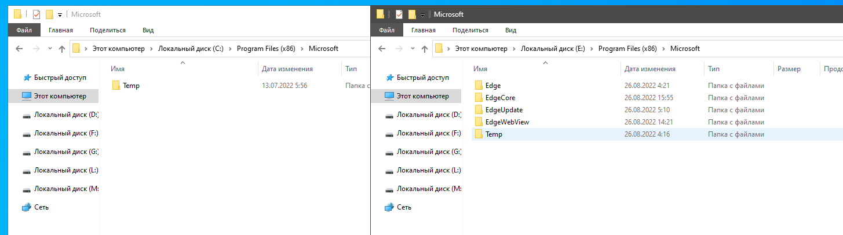Select the Temp folder in the left window

click(x=131, y=86)
